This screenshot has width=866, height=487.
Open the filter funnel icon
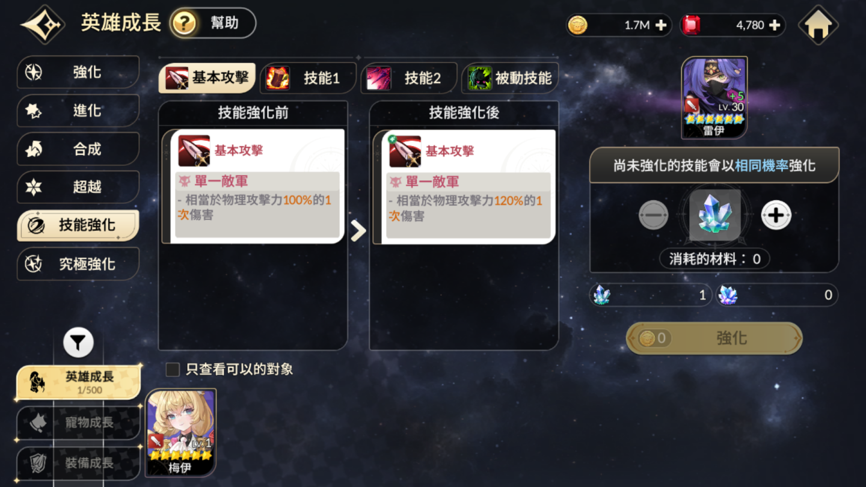[78, 343]
